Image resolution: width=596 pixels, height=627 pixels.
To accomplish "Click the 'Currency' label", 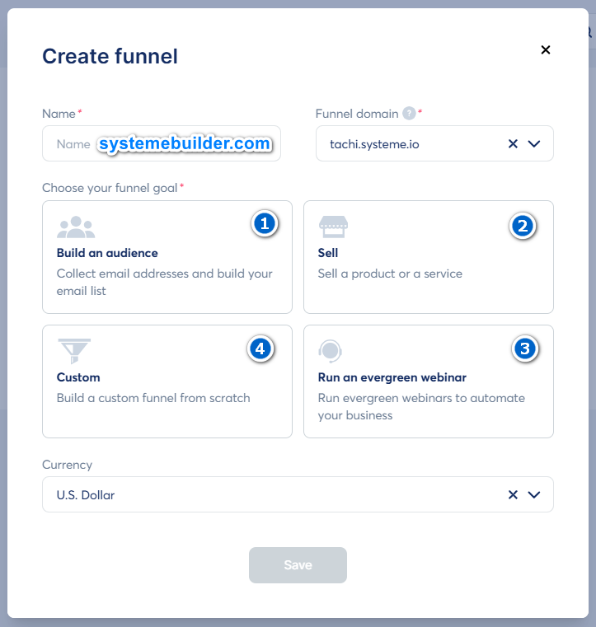I will tap(68, 465).
